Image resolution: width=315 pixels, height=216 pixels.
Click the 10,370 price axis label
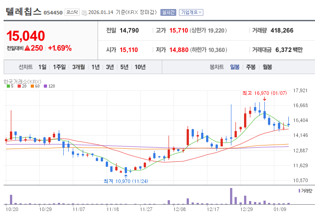pyautogui.click(x=301, y=180)
